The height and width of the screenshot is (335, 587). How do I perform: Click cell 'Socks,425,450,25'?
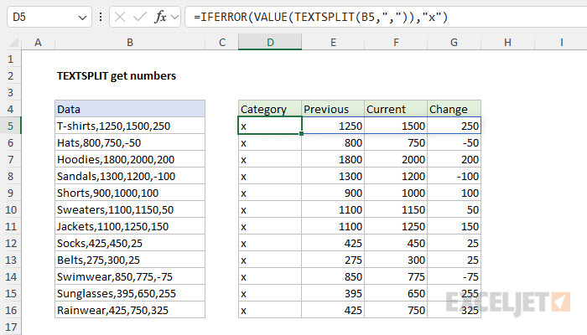[130, 244]
